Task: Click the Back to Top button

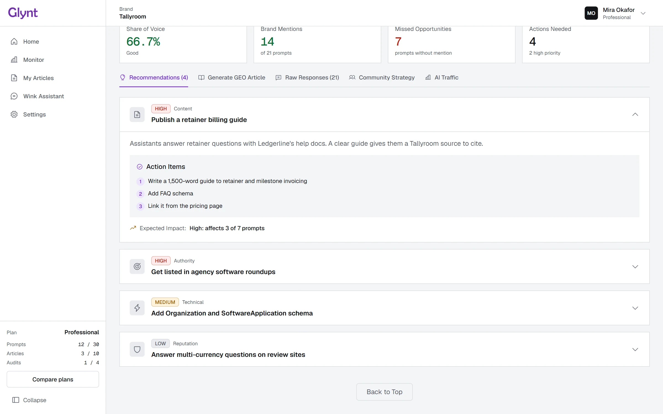Action: tap(384, 392)
